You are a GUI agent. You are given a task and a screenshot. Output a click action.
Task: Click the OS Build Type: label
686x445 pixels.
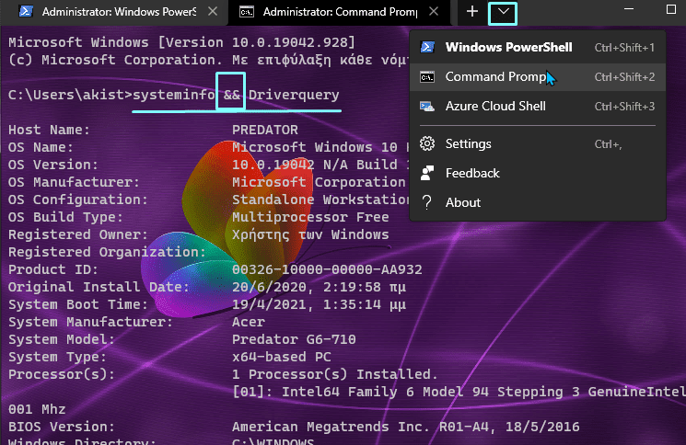pos(65,217)
